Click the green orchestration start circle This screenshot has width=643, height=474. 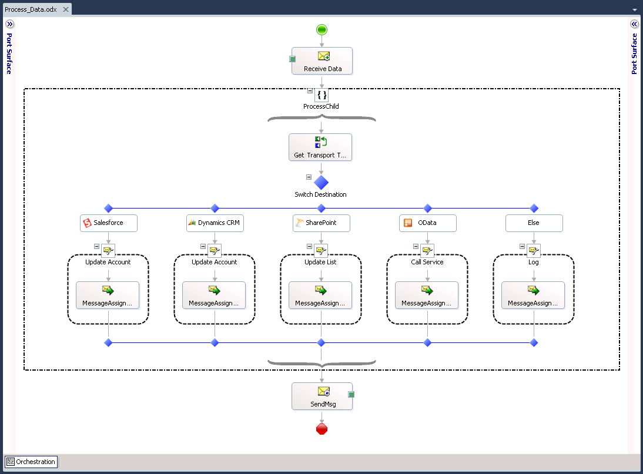321,29
